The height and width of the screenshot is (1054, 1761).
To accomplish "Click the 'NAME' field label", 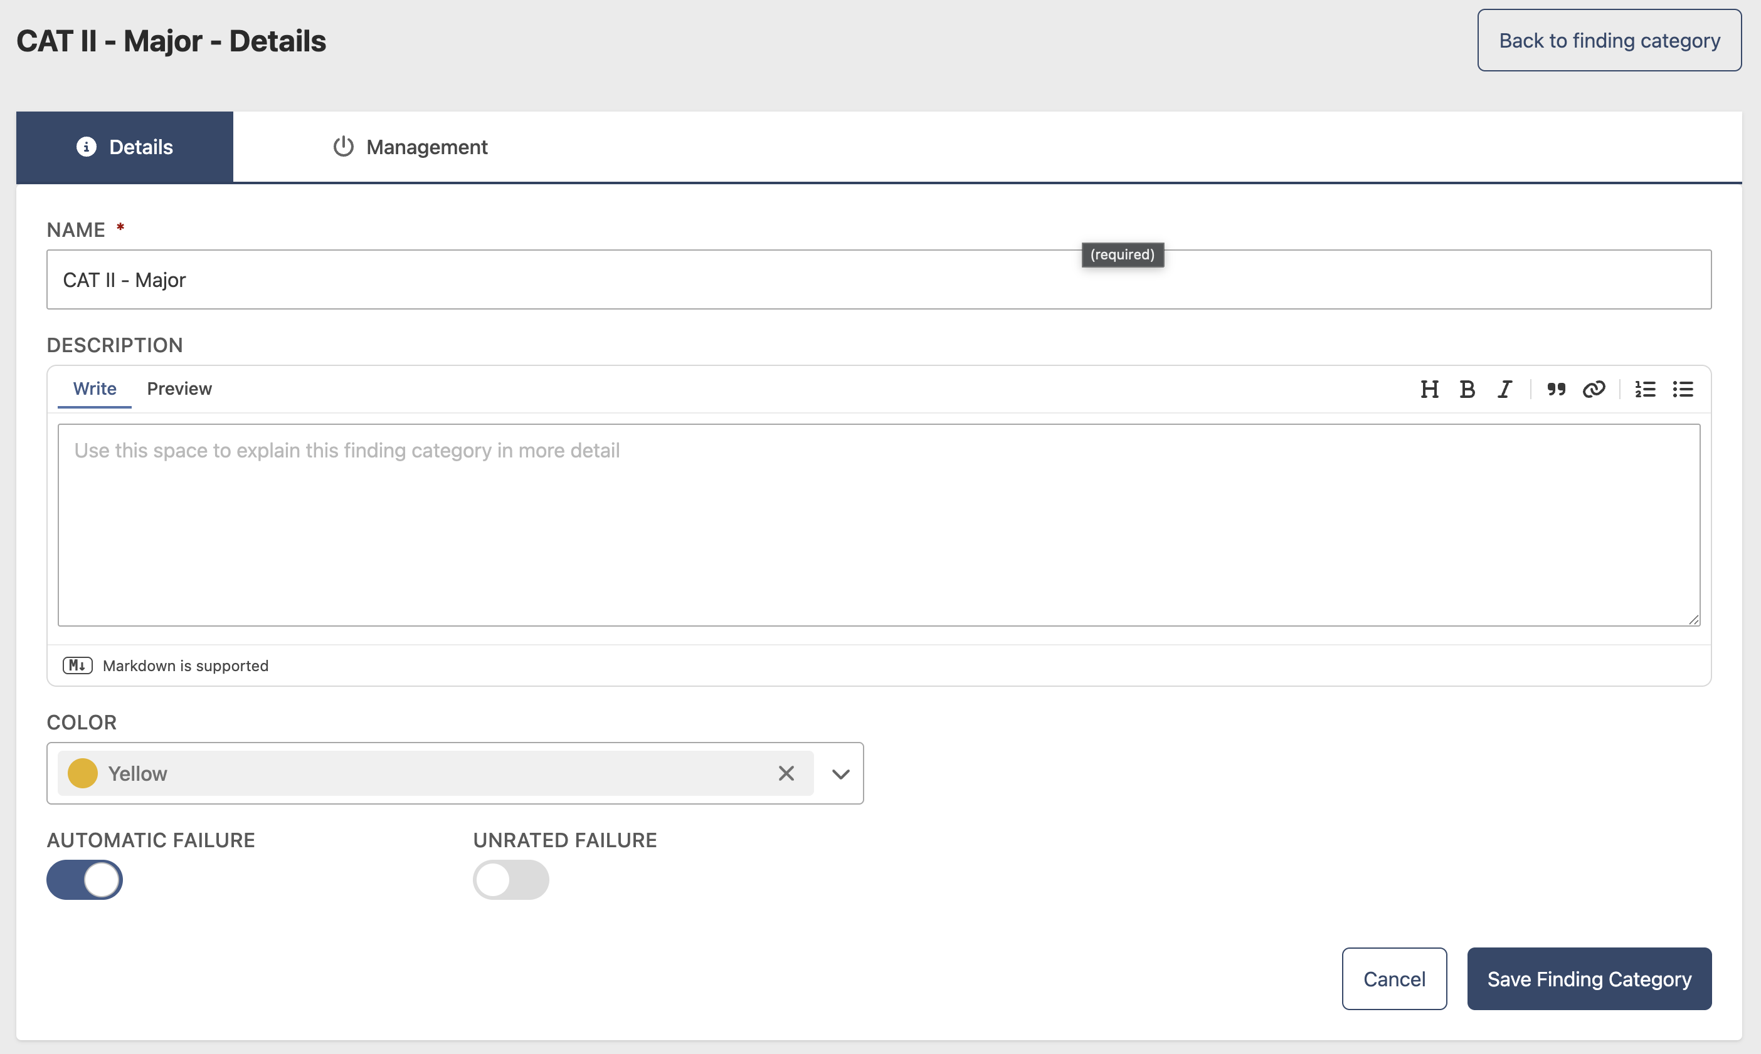I will [76, 230].
